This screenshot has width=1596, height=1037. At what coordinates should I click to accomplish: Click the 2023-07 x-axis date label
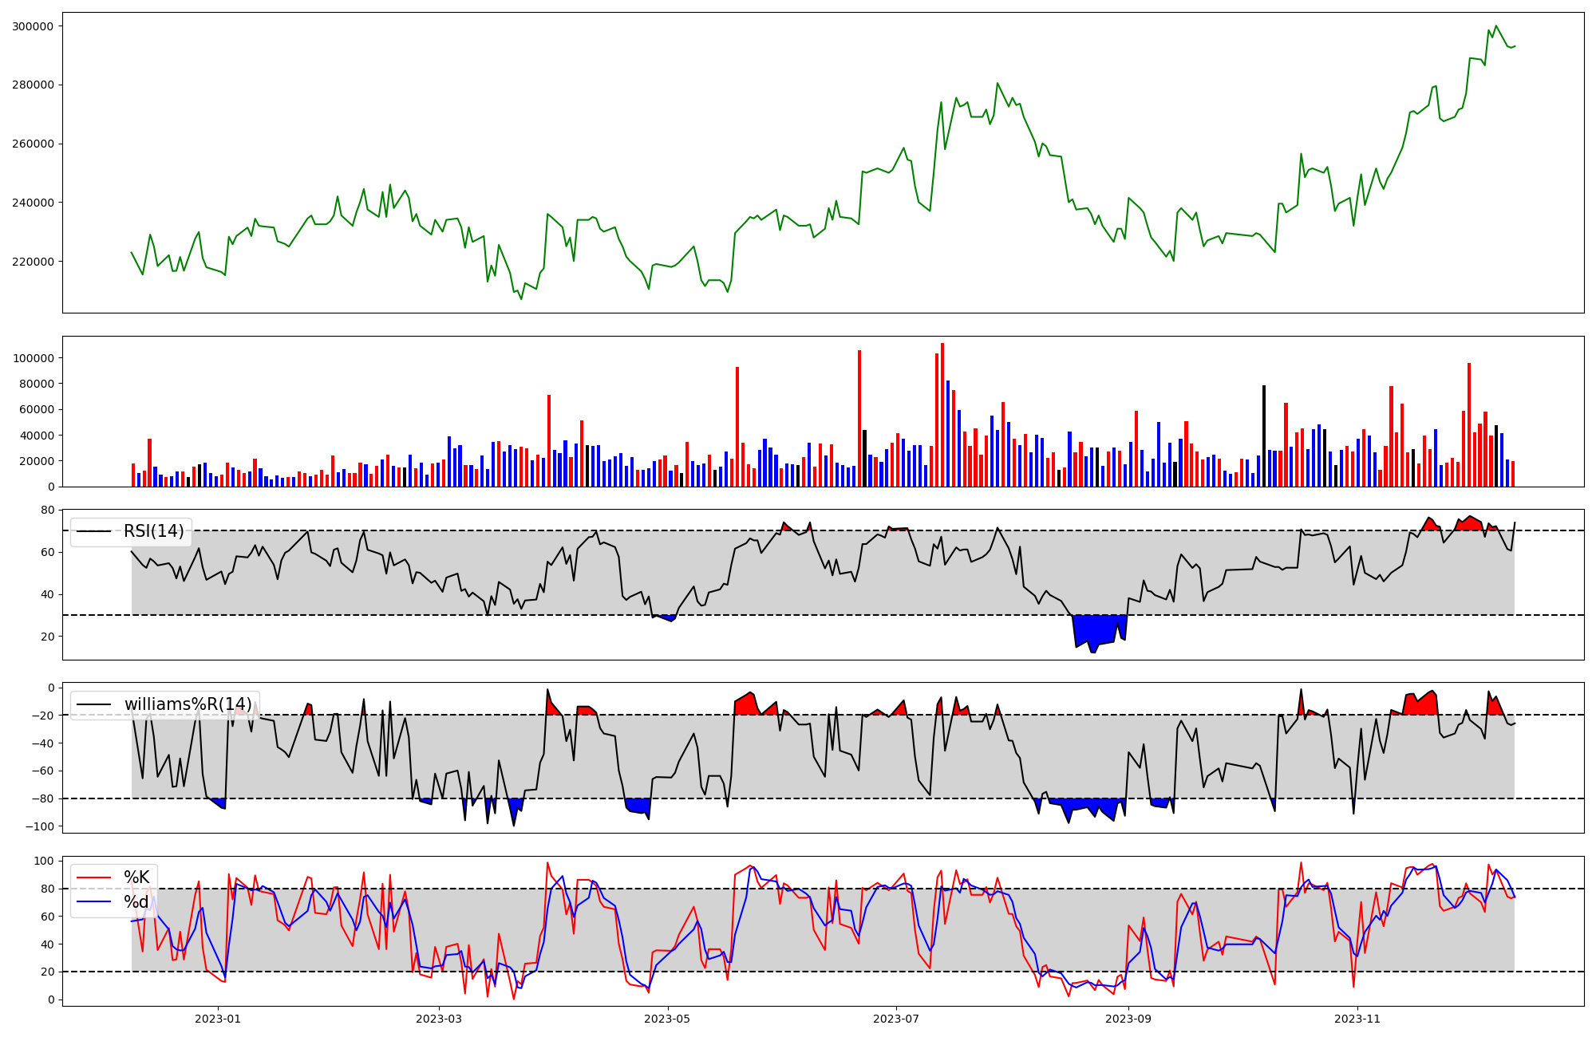pyautogui.click(x=896, y=1019)
